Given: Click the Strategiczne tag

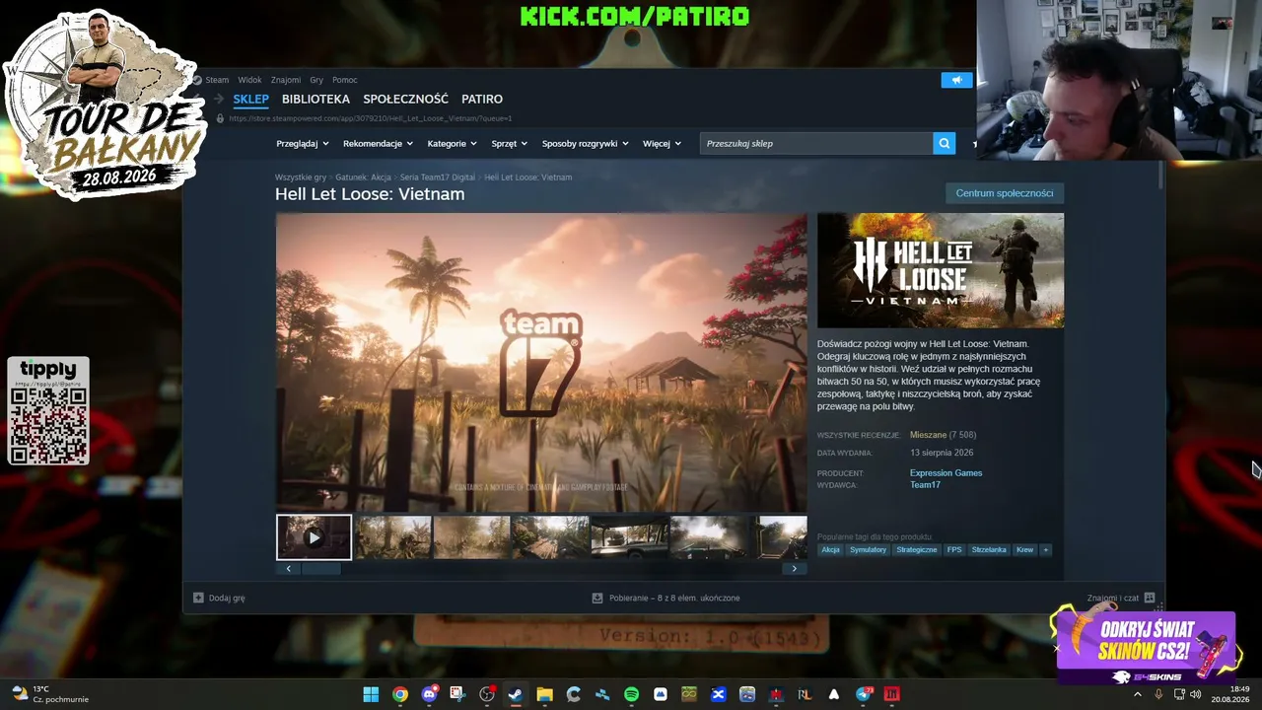Looking at the screenshot, I should (x=917, y=549).
